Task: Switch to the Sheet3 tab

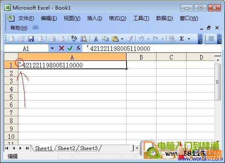Action: 89,148
